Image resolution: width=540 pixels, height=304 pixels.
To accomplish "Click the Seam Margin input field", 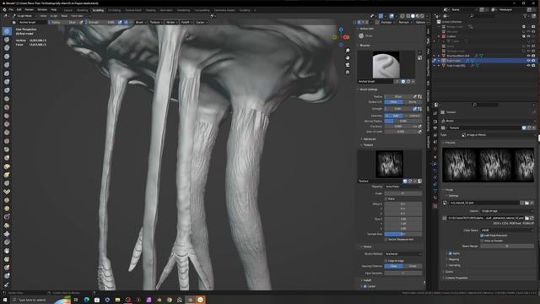I will click(507, 246).
